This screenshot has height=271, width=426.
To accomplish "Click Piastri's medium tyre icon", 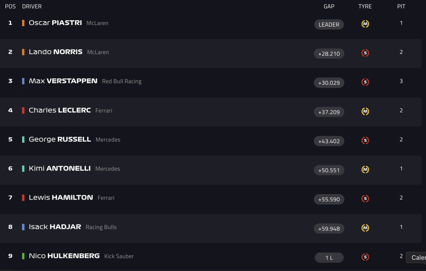I will click(365, 24).
